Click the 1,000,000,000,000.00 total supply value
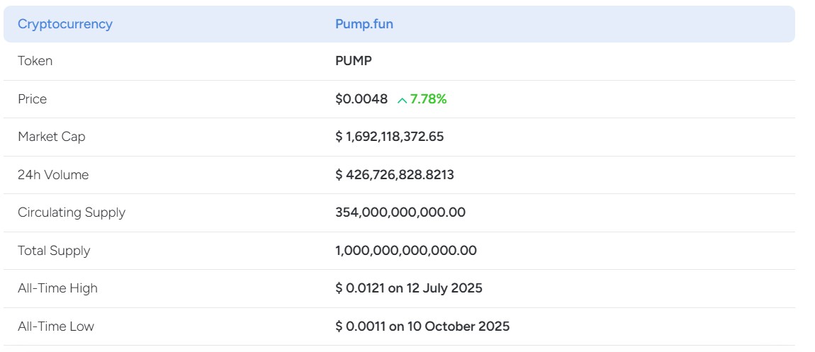 406,250
